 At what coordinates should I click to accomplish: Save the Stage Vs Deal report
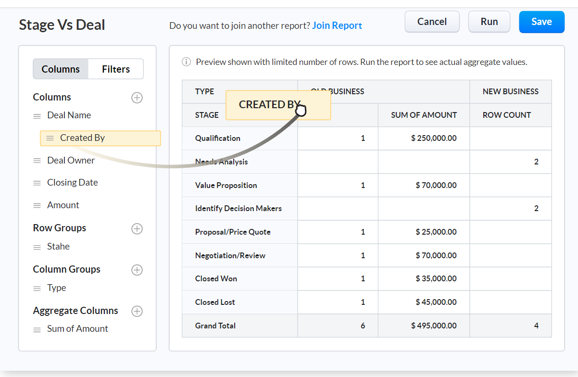point(541,22)
